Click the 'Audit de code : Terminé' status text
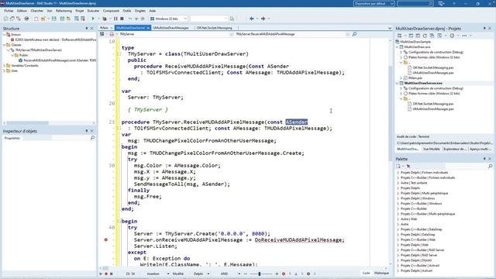 point(413,136)
